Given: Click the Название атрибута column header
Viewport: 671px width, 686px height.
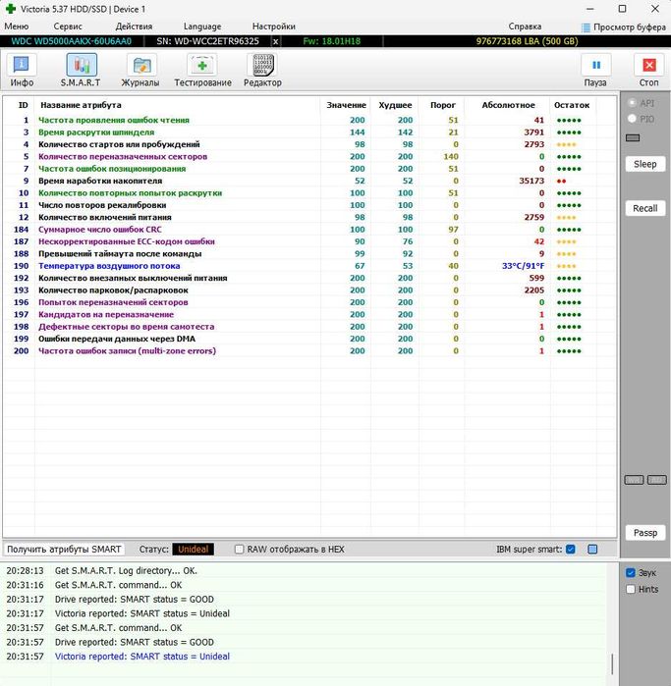Looking at the screenshot, I should pos(81,105).
